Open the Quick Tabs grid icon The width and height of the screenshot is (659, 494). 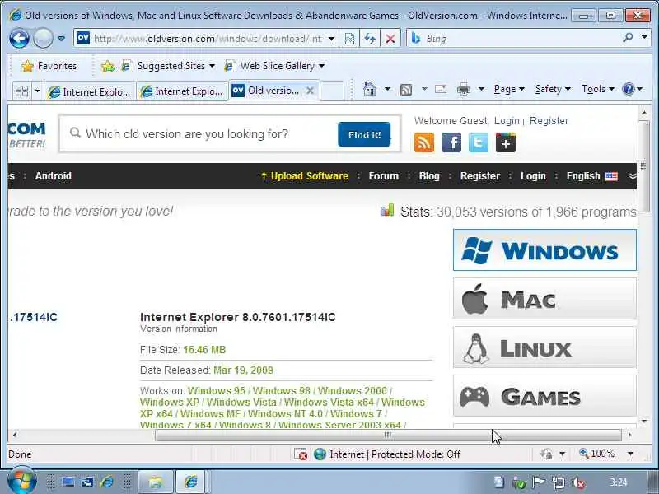tap(21, 91)
